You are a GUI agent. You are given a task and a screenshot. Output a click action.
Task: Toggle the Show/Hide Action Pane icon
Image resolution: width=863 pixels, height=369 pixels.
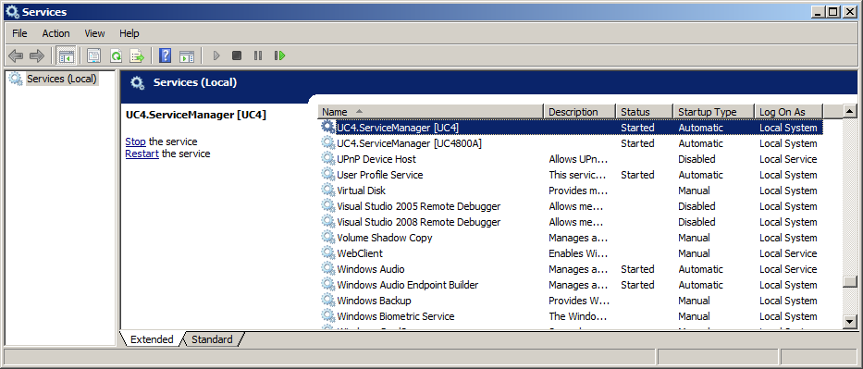187,55
